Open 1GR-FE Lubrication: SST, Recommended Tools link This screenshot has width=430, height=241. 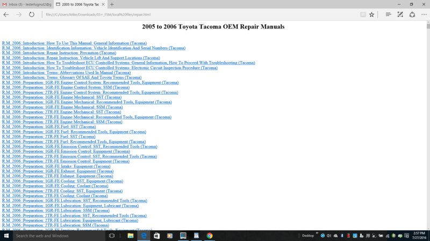(x=75, y=200)
